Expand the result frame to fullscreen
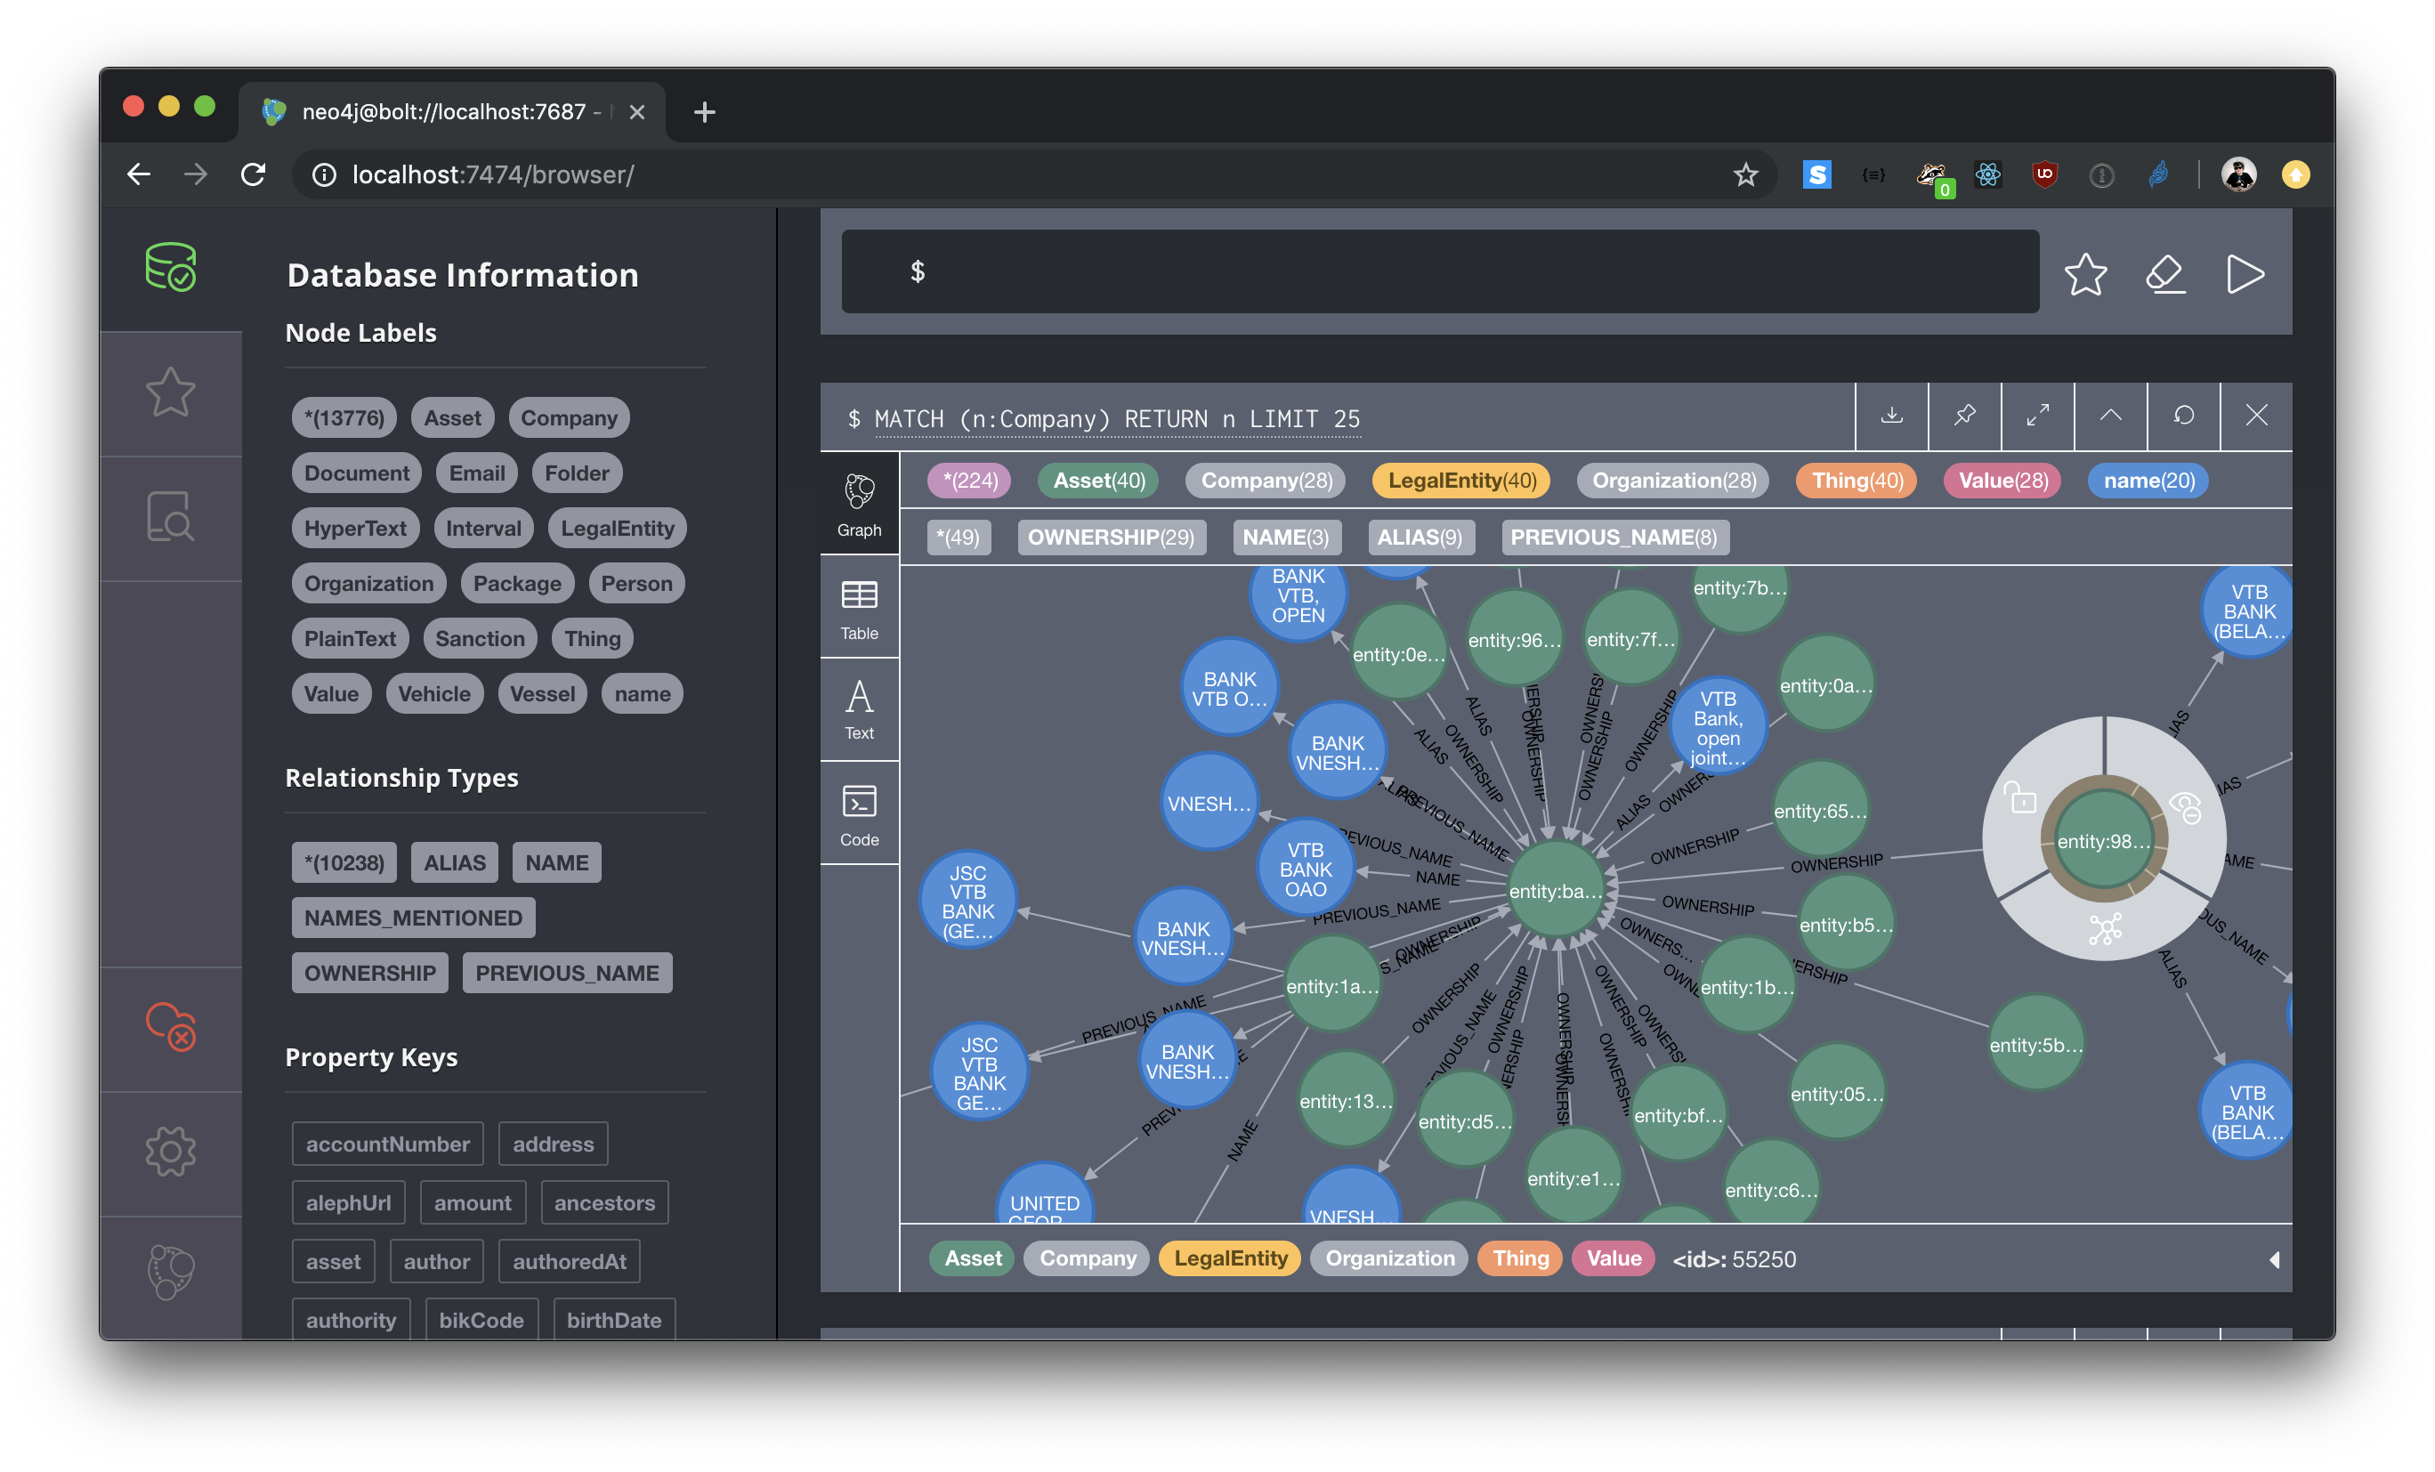Viewport: 2435px width, 1472px height. click(2038, 416)
